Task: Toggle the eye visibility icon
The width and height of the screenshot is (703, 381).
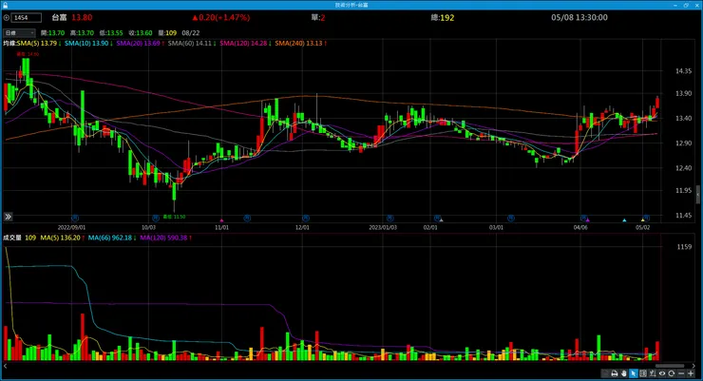Action: click(x=662, y=373)
